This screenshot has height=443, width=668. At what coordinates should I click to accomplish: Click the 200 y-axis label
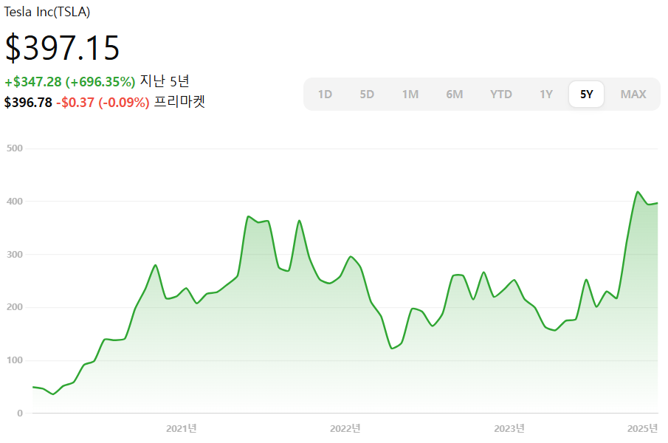click(x=15, y=307)
